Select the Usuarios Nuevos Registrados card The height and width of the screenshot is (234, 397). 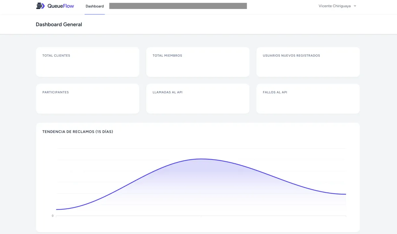pyautogui.click(x=308, y=62)
